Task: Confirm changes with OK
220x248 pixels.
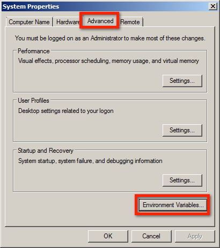Action: coord(108,236)
